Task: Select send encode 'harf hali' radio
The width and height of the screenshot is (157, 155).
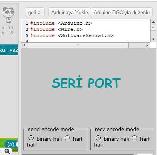Action: click(68, 138)
